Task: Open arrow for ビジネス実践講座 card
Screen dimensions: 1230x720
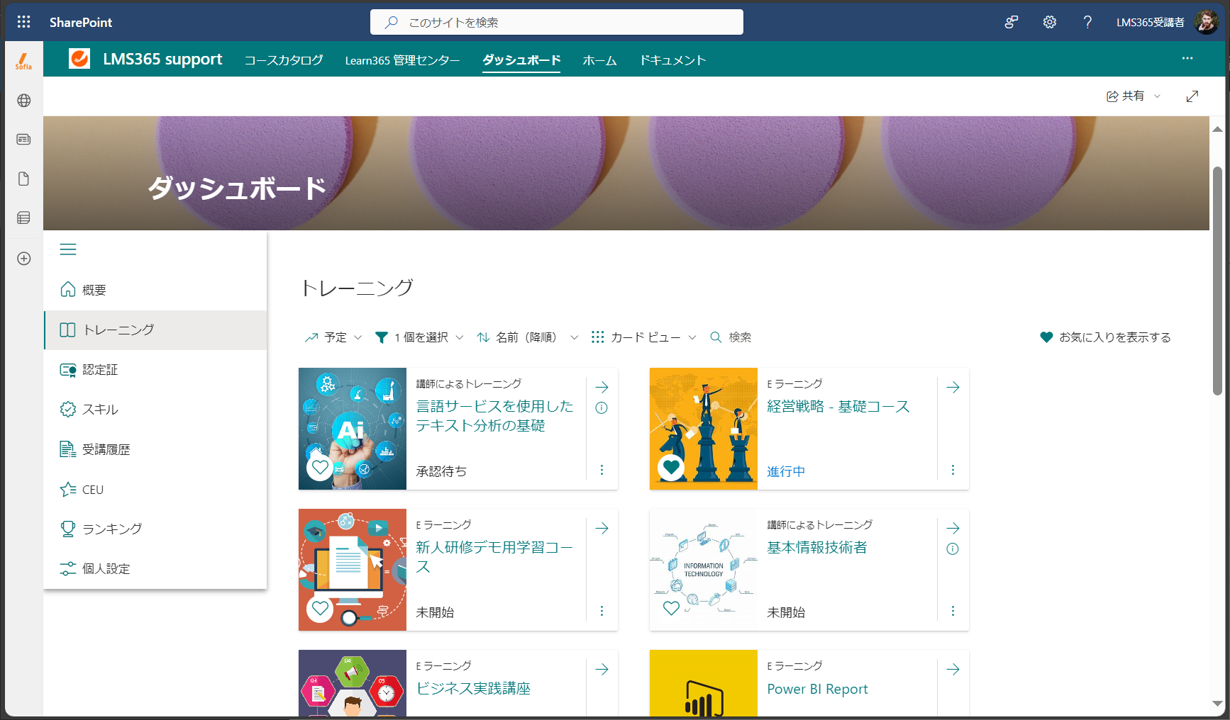Action: [x=602, y=669]
